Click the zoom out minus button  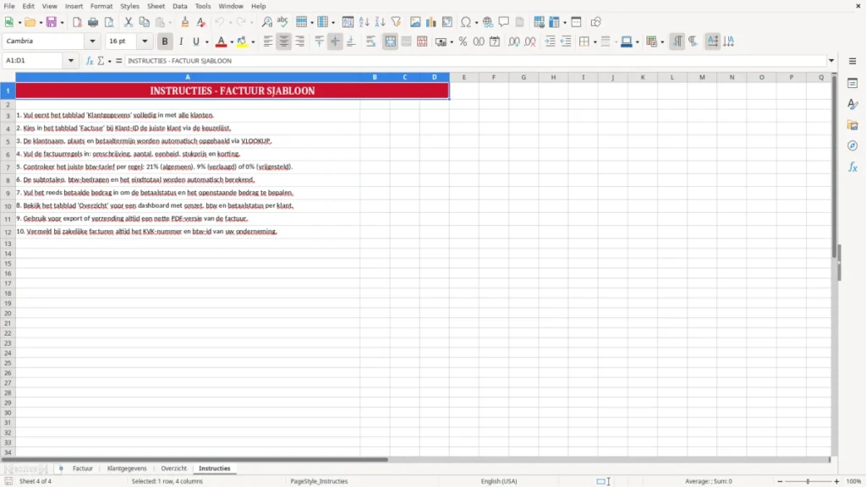780,481
